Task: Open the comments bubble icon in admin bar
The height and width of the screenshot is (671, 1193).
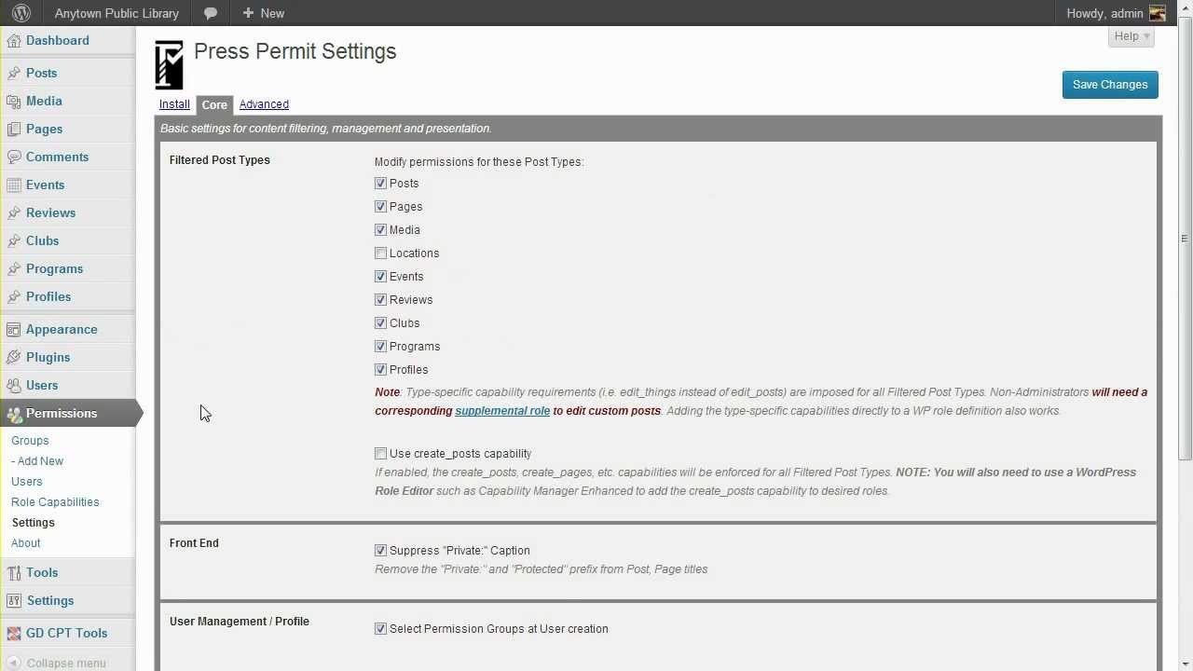Action: tap(211, 13)
